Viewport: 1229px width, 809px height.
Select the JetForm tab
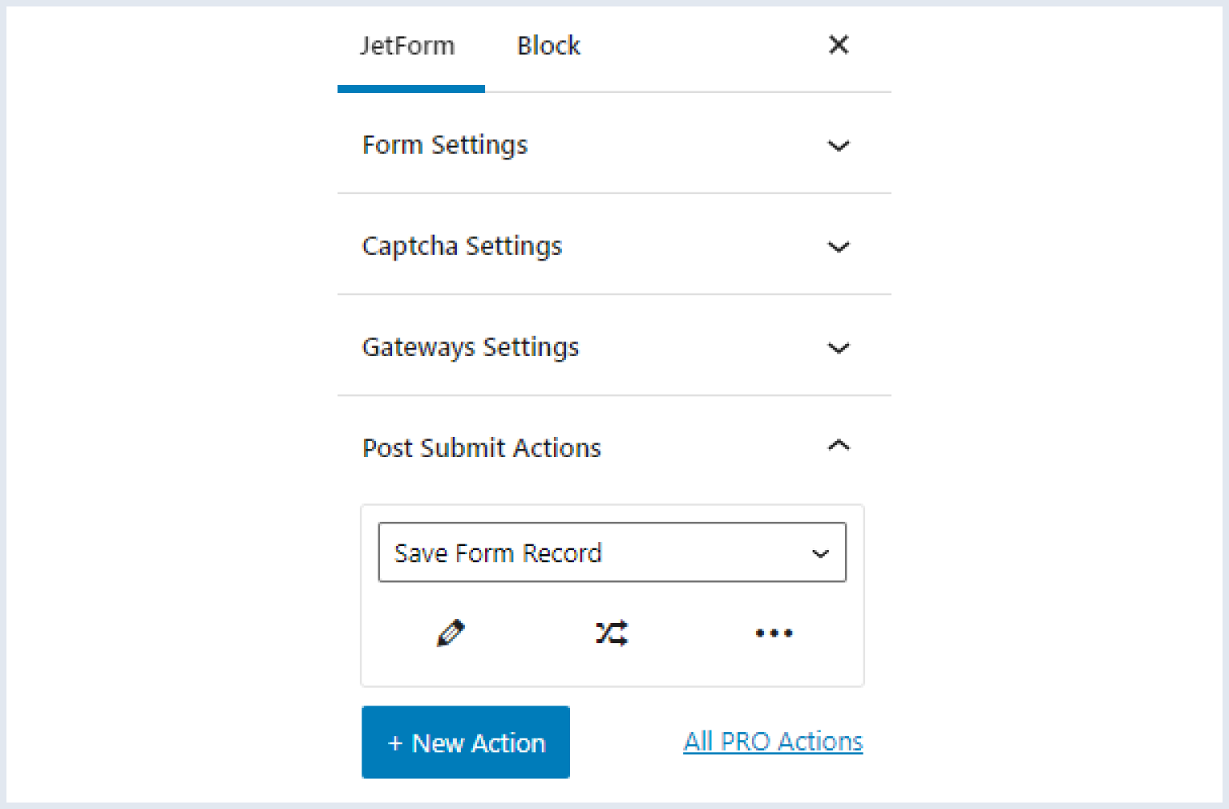[x=408, y=45]
